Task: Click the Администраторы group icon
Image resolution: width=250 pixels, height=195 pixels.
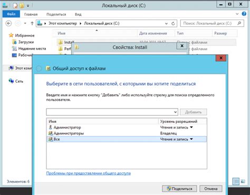Action: [x=51, y=133]
